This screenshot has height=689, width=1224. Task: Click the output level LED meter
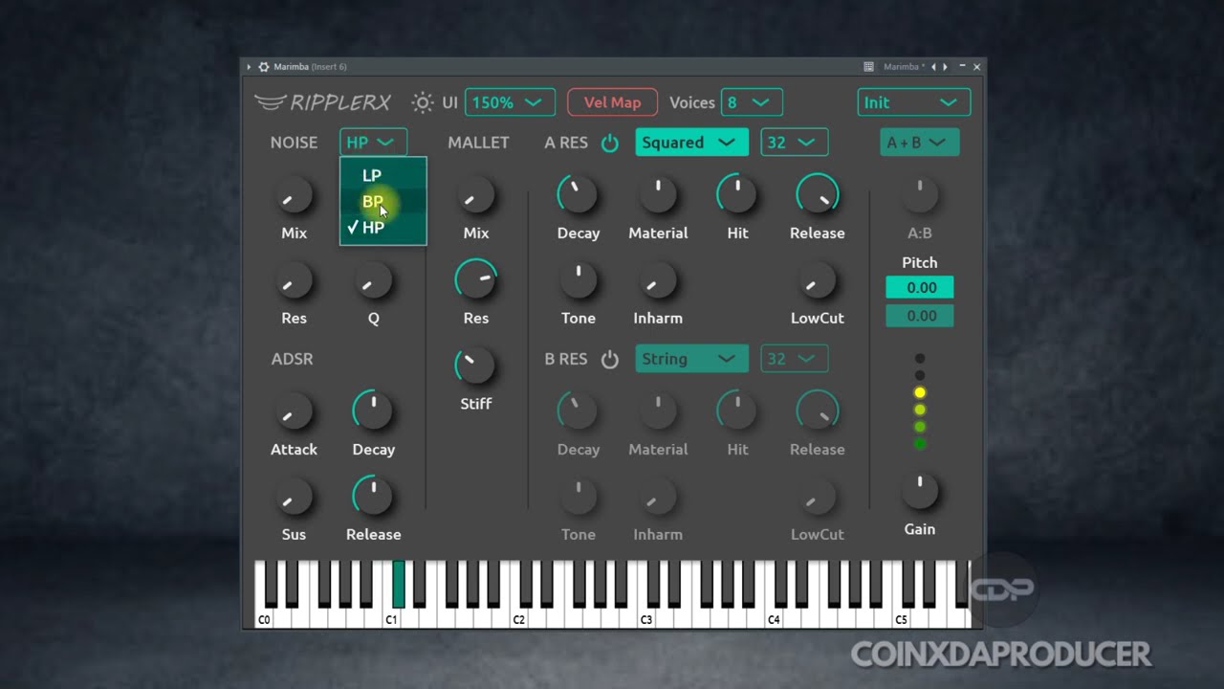coord(920,401)
